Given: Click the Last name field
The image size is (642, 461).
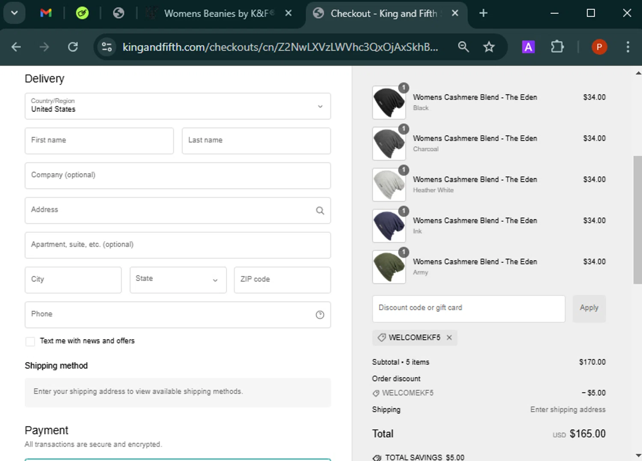Looking at the screenshot, I should tap(256, 141).
